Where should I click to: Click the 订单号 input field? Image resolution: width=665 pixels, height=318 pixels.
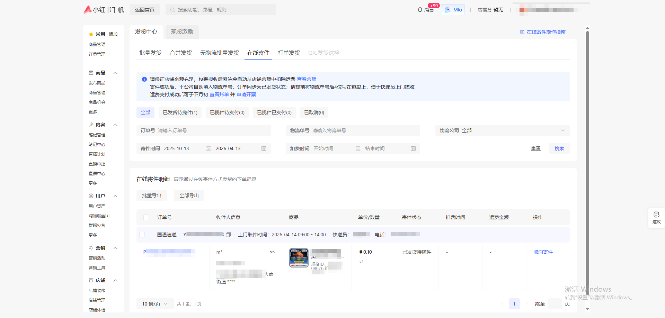coord(211,130)
